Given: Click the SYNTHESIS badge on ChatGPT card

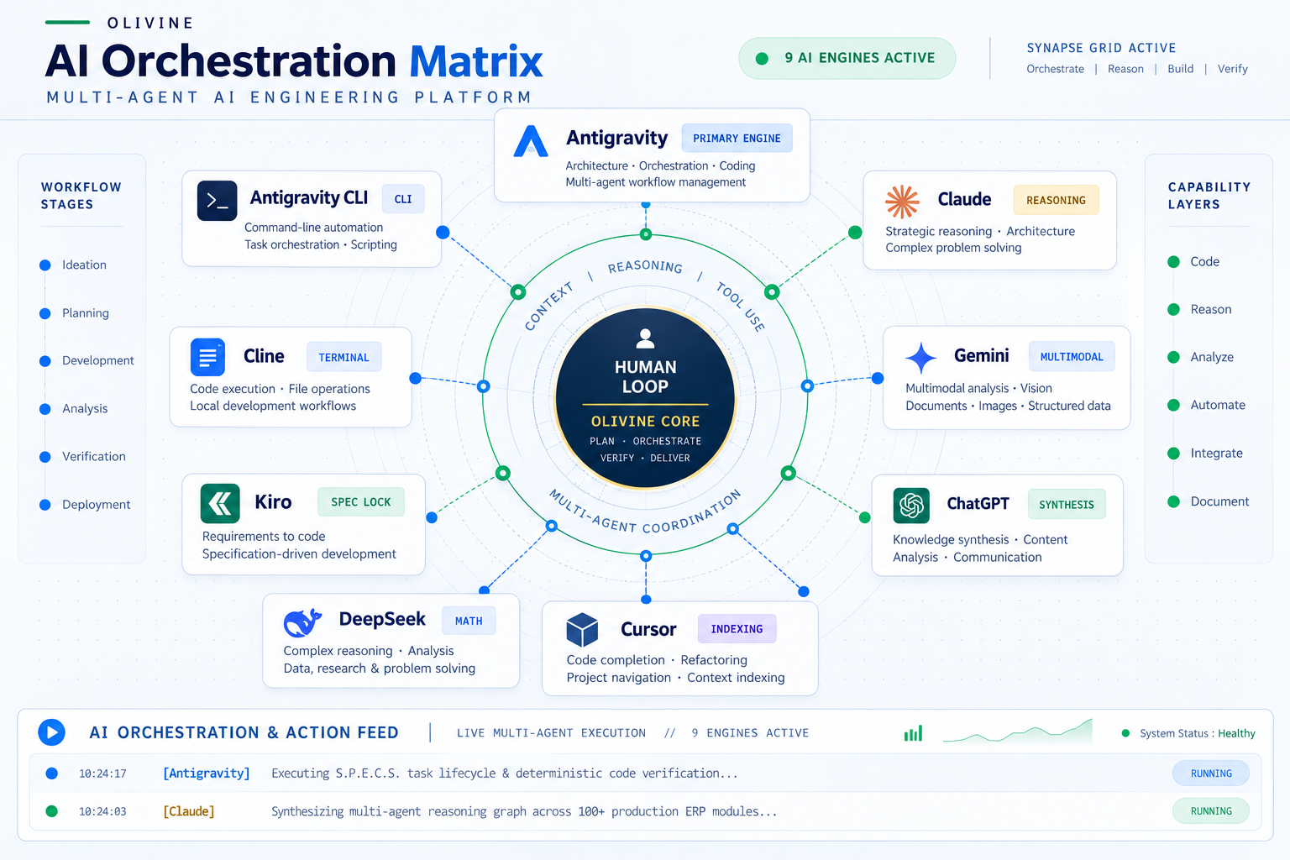Looking at the screenshot, I should point(1066,504).
